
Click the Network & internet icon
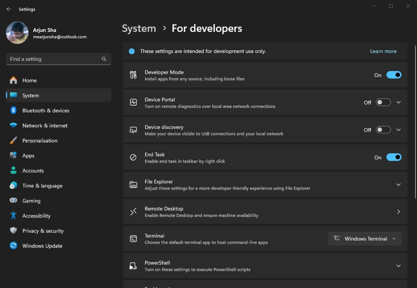click(x=14, y=126)
